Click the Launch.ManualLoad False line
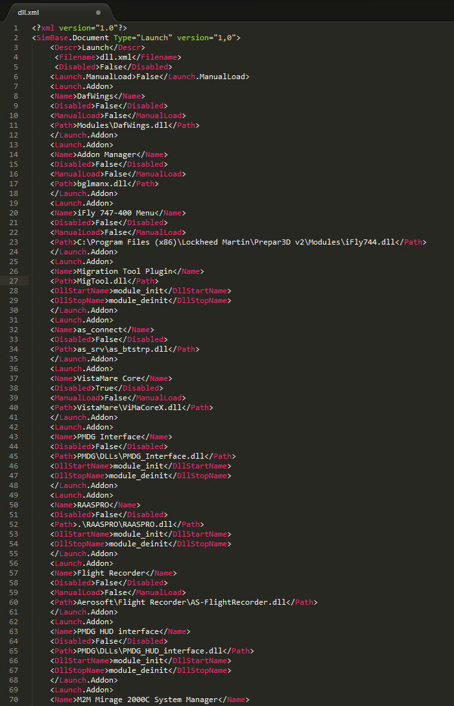This screenshot has width=454, height=706. tap(149, 77)
